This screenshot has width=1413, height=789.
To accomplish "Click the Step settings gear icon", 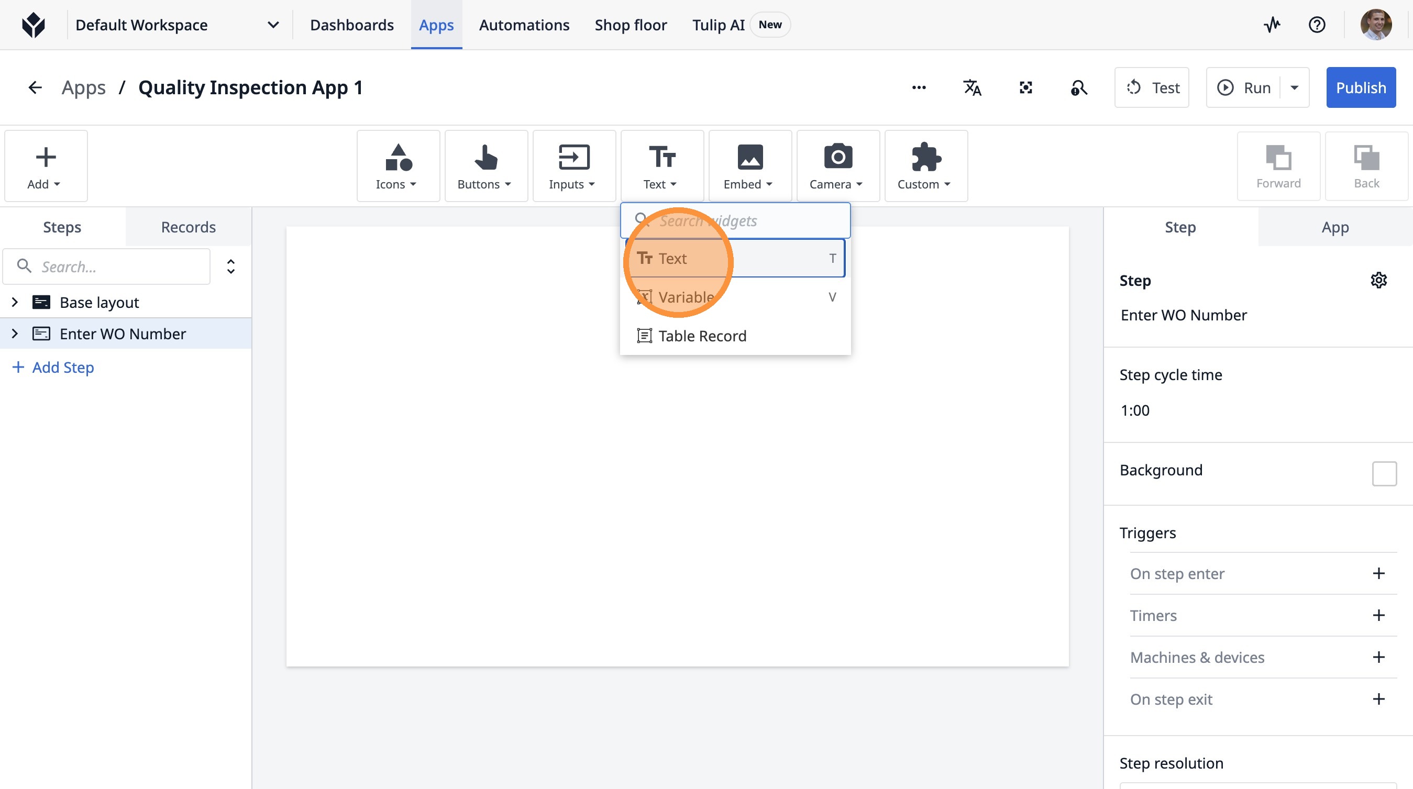I will pos(1378,280).
